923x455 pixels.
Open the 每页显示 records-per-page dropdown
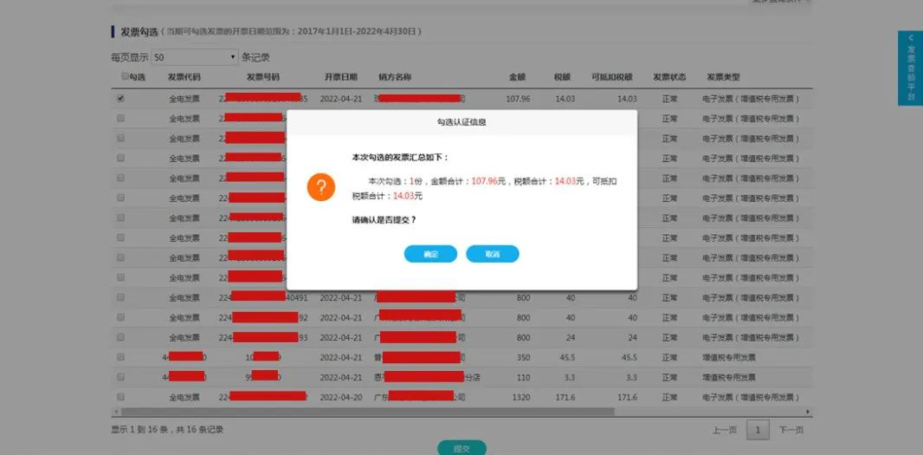click(x=194, y=57)
